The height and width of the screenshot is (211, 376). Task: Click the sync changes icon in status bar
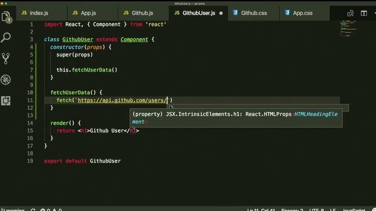coord(33,210)
